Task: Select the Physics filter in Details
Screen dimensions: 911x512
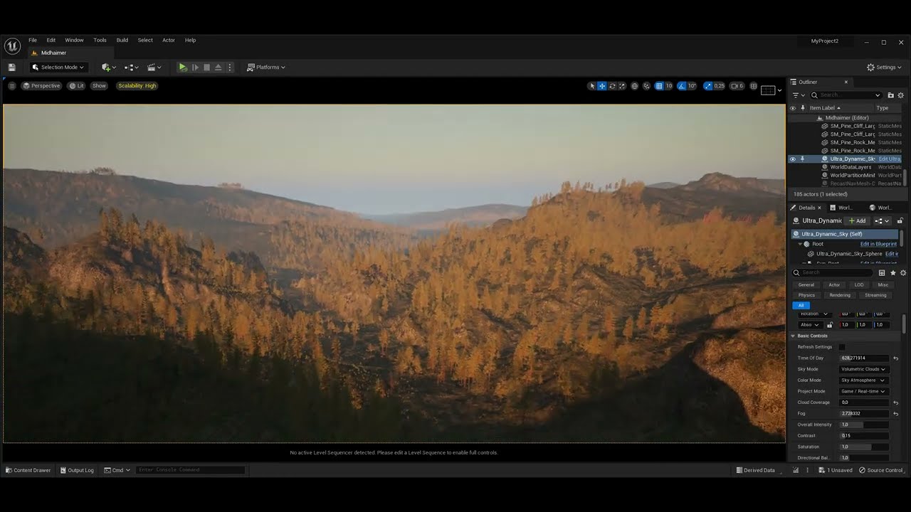Action: [x=806, y=295]
